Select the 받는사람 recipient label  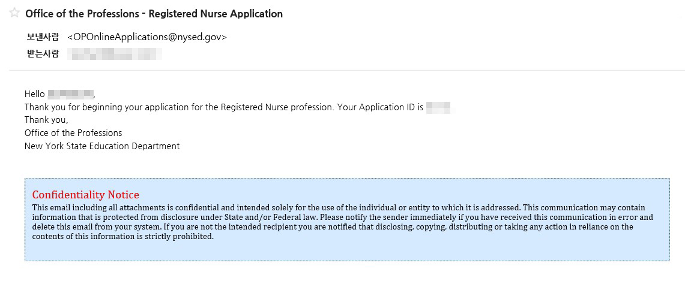(x=43, y=54)
